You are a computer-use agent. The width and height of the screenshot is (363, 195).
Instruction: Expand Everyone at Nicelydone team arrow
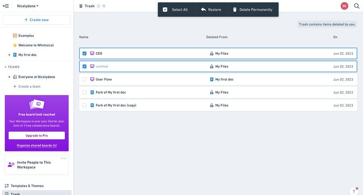[x=9, y=77]
